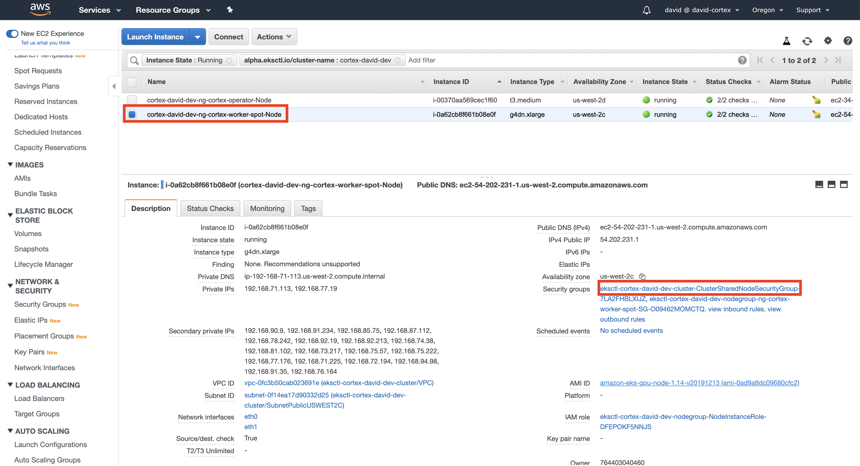Minimize the details pane
860x466 pixels.
[x=819, y=184]
